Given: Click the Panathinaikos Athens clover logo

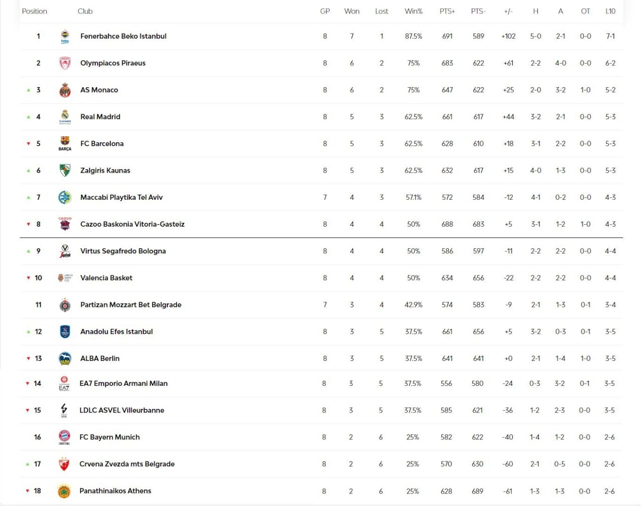Looking at the screenshot, I should [x=64, y=491].
